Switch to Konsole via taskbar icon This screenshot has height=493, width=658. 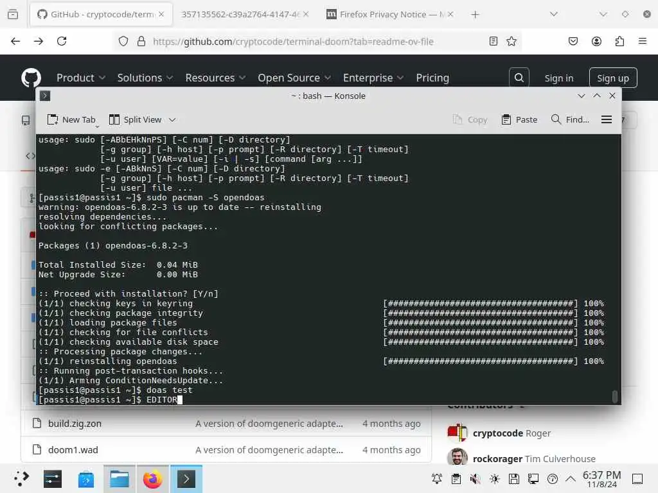coord(186,479)
